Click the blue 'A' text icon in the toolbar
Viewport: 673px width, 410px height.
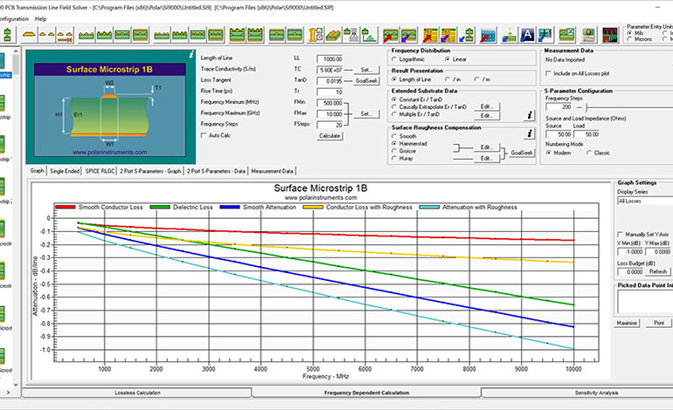tap(527, 36)
